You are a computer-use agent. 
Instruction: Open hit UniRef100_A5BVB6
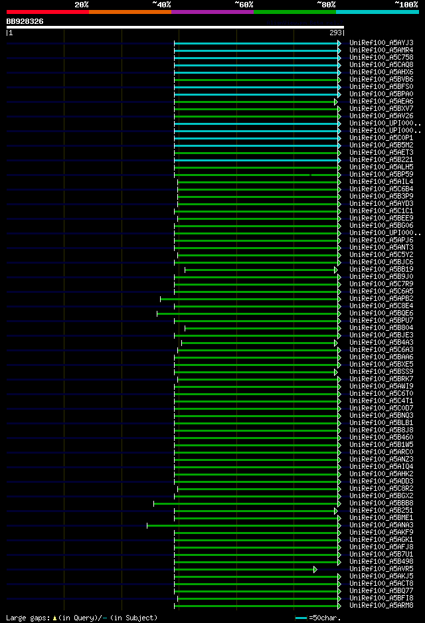[381, 79]
